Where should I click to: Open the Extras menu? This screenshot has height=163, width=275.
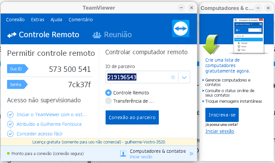point(38,20)
